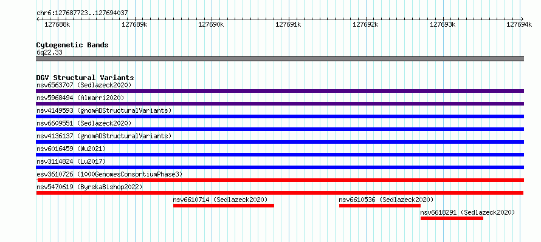Click the 127688k ruler tick label

(x=58, y=25)
